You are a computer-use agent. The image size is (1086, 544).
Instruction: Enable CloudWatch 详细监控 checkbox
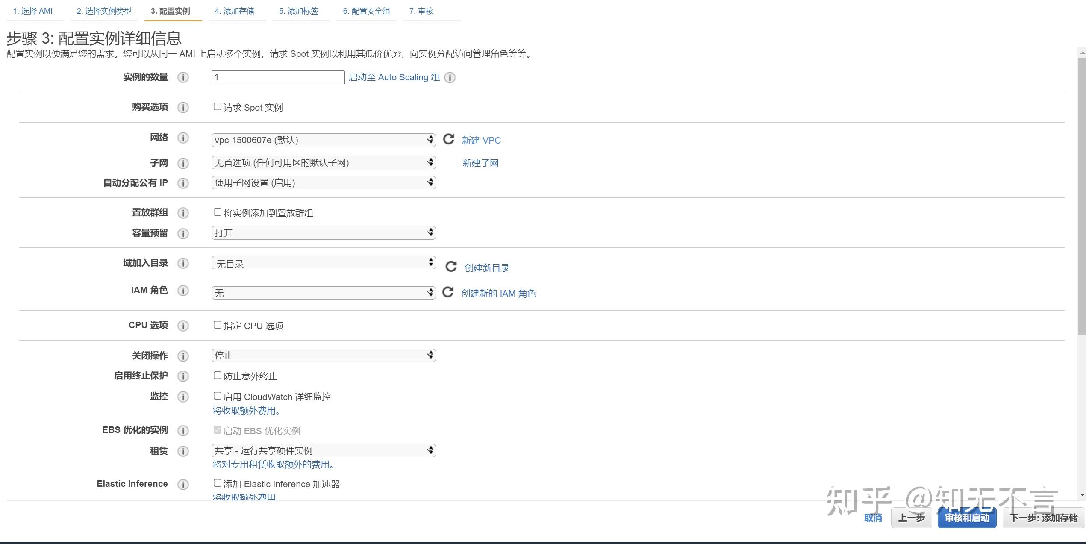click(x=218, y=396)
